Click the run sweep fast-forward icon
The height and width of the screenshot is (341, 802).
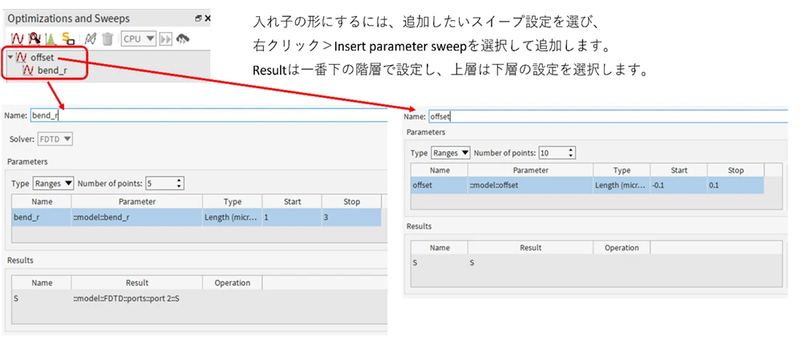point(166,39)
